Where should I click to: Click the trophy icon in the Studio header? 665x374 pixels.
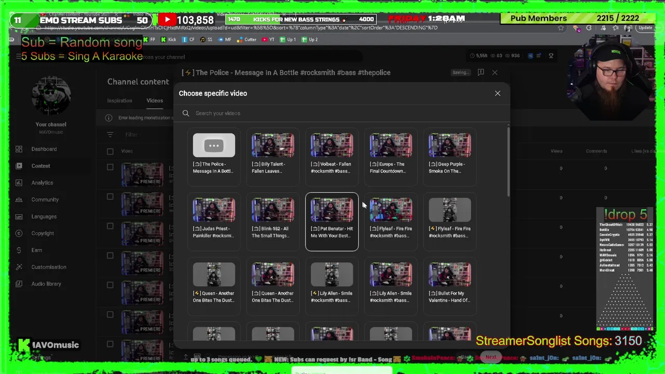pyautogui.click(x=551, y=56)
